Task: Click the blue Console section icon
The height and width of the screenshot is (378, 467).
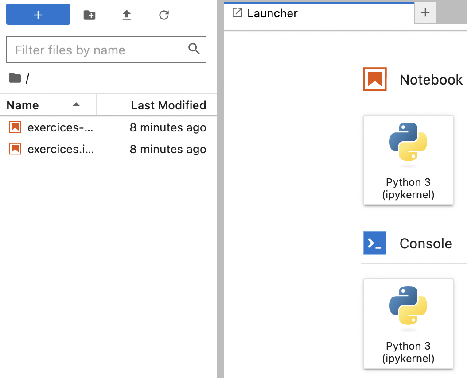Action: (x=375, y=243)
